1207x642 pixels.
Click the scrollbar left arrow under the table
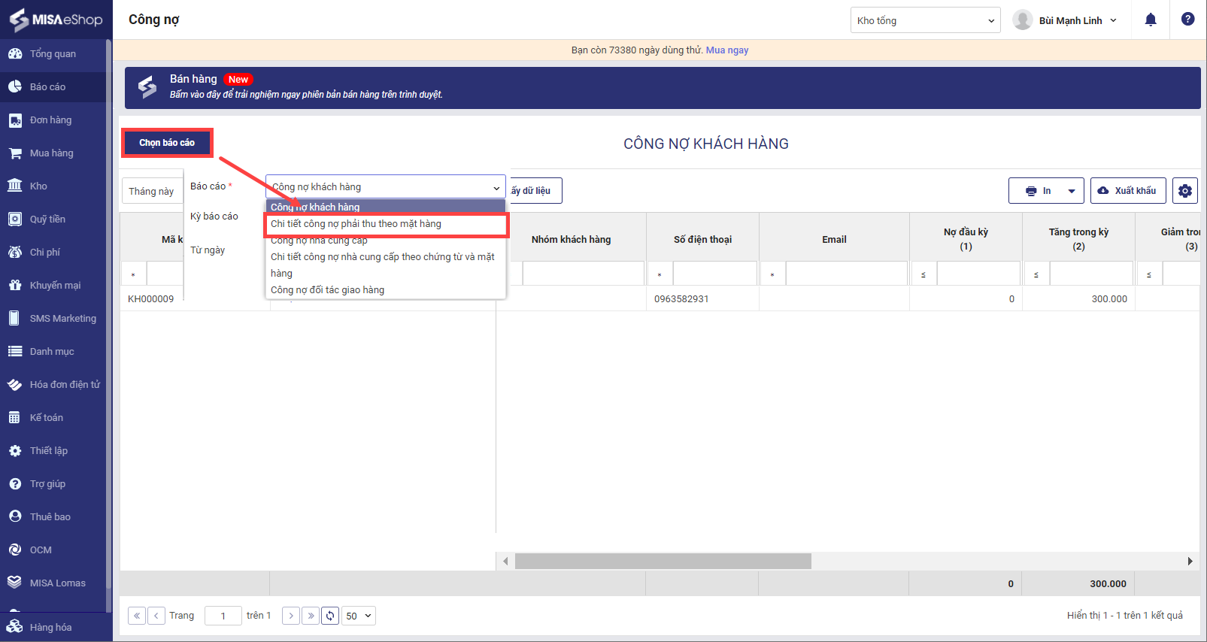(x=505, y=562)
